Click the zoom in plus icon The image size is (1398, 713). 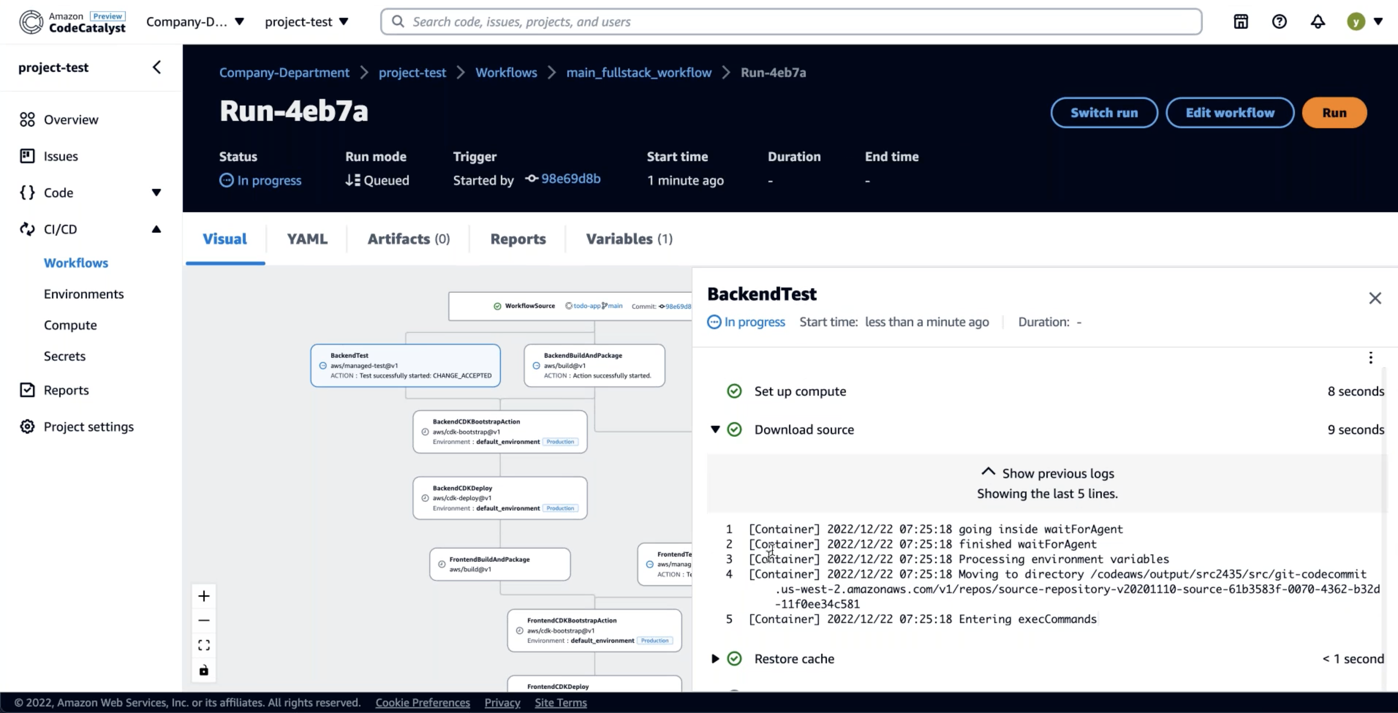[x=204, y=596]
